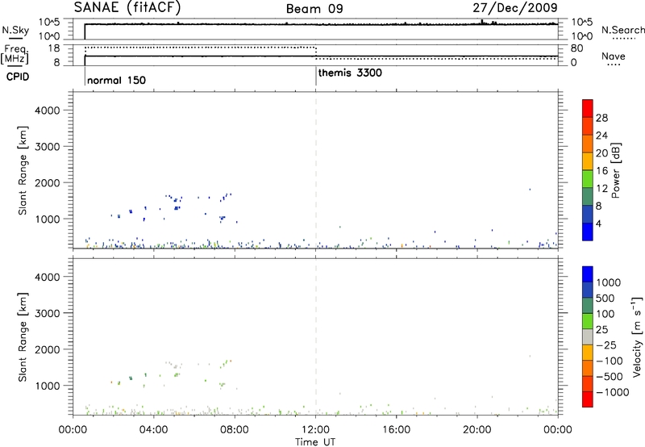Click the 12:00 time tick label
This screenshot has width=645, height=447.
click(x=315, y=430)
